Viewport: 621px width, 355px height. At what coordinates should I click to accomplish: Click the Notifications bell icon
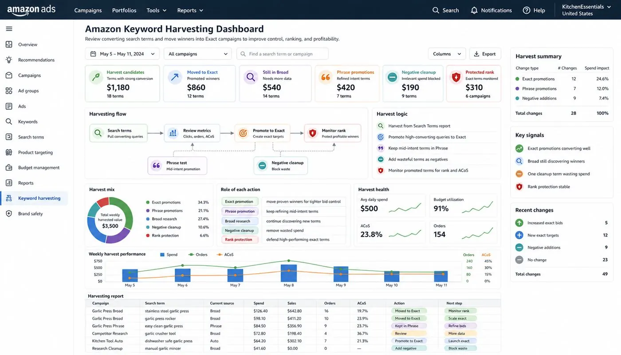474,10
